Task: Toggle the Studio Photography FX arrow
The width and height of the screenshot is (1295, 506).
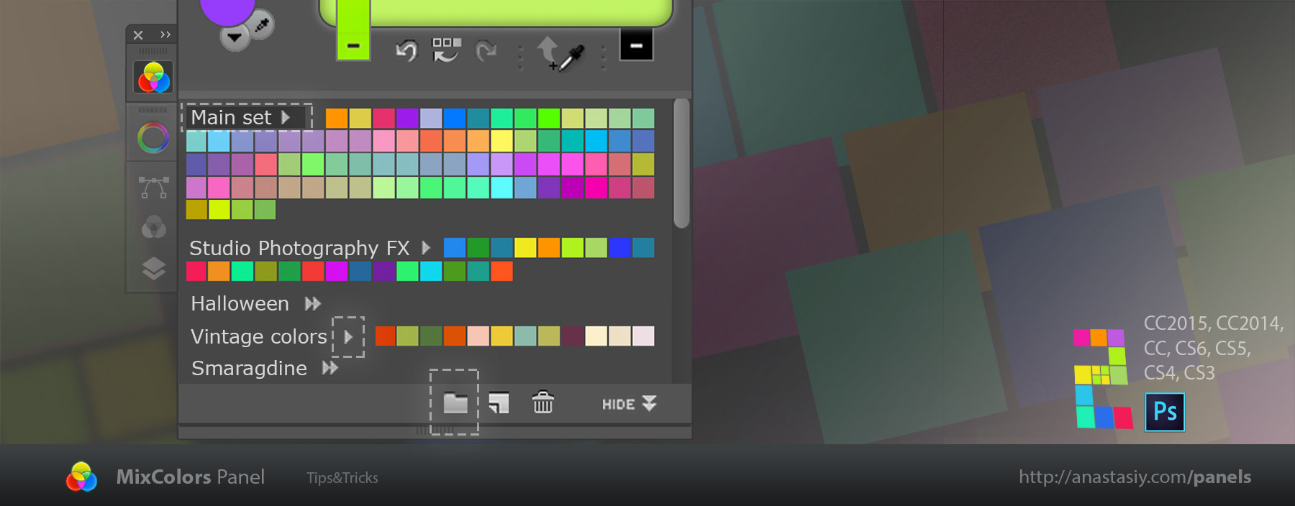Action: pos(426,248)
